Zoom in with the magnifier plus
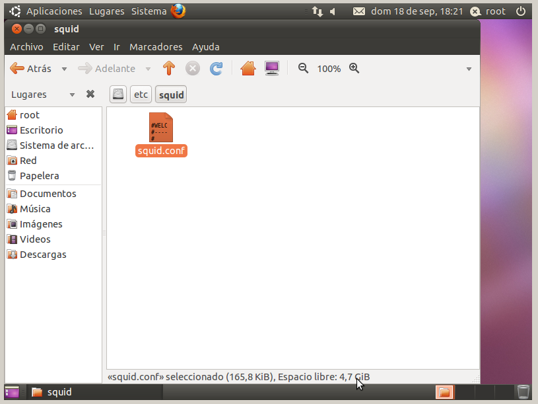Screen dimensions: 538x404 (354, 68)
